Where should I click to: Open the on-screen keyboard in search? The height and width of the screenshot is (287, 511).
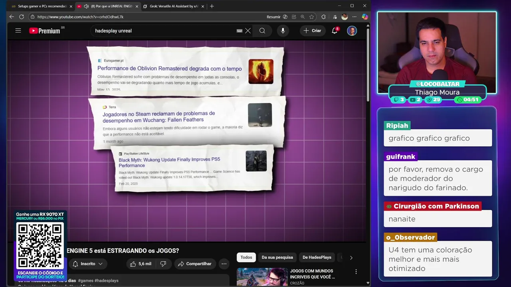[x=240, y=31]
